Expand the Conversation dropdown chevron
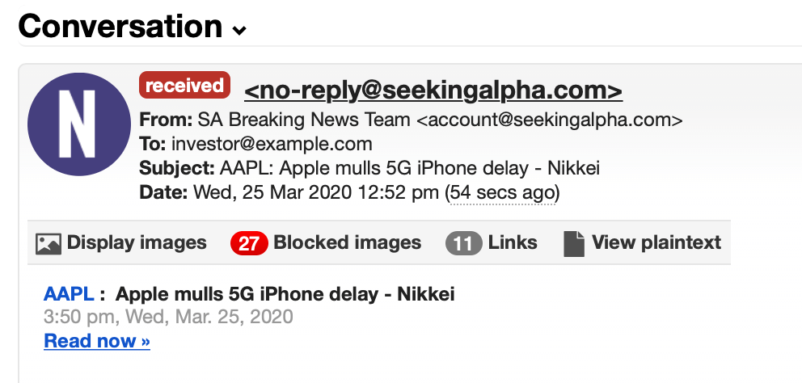This screenshot has width=802, height=383. pyautogui.click(x=238, y=31)
